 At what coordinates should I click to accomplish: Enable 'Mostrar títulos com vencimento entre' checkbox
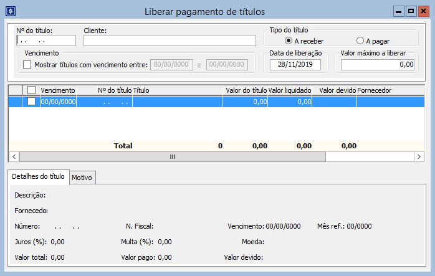pos(27,65)
